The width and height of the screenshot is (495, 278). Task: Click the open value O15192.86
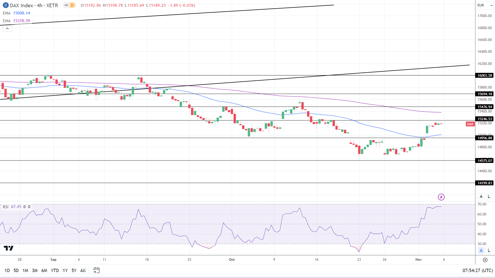pyautogui.click(x=91, y=5)
